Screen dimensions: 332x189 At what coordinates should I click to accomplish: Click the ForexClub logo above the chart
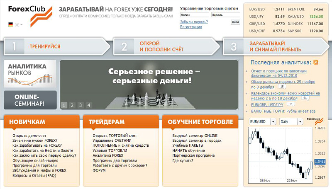click(x=315, y=121)
